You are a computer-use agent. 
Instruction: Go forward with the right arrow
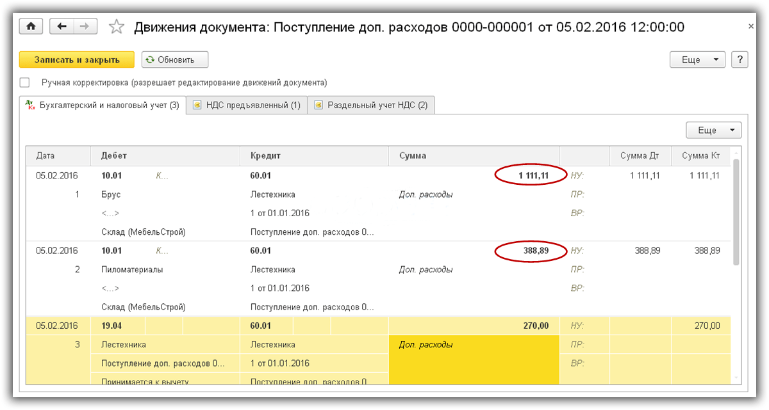pyautogui.click(x=85, y=26)
